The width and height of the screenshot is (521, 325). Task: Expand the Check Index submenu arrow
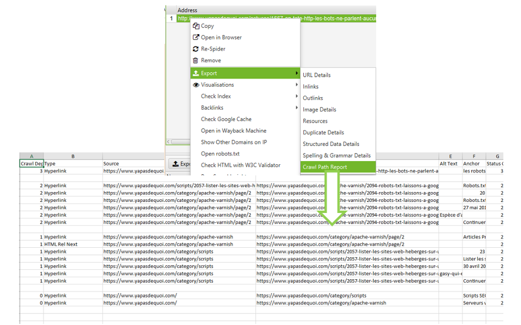[x=297, y=97]
